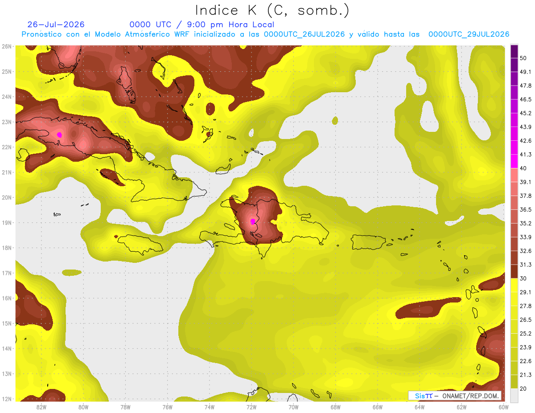Click the longitude label "64W"

coord(420,407)
